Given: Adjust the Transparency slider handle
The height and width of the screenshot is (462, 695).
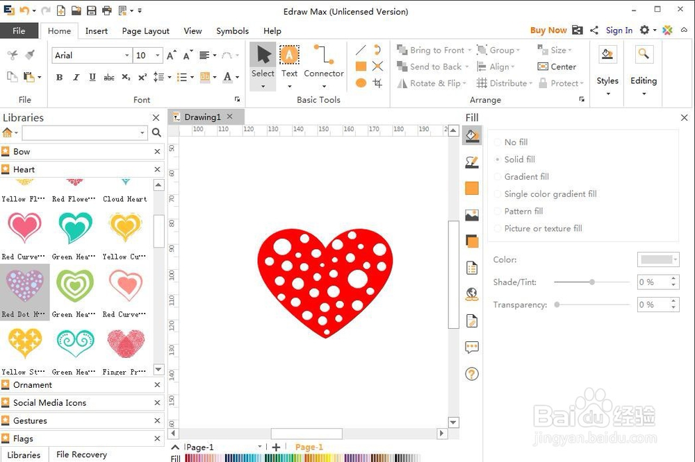Looking at the screenshot, I should 557,305.
